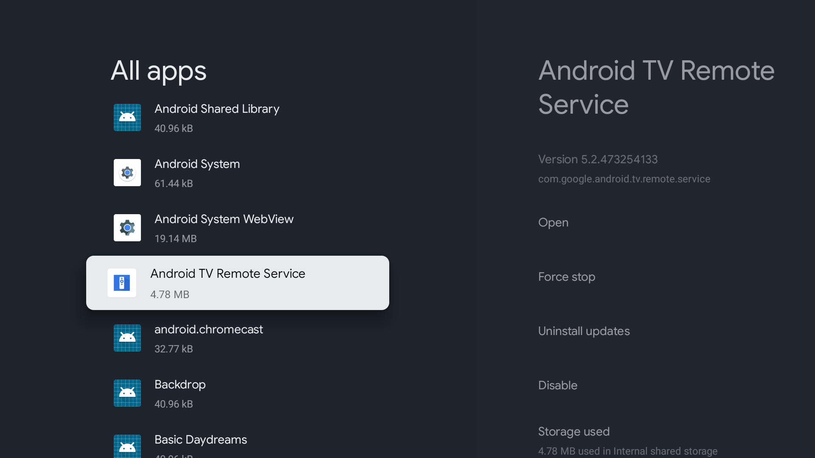
Task: Click the Version 5.2.473254133 info text
Action: pyautogui.click(x=598, y=159)
